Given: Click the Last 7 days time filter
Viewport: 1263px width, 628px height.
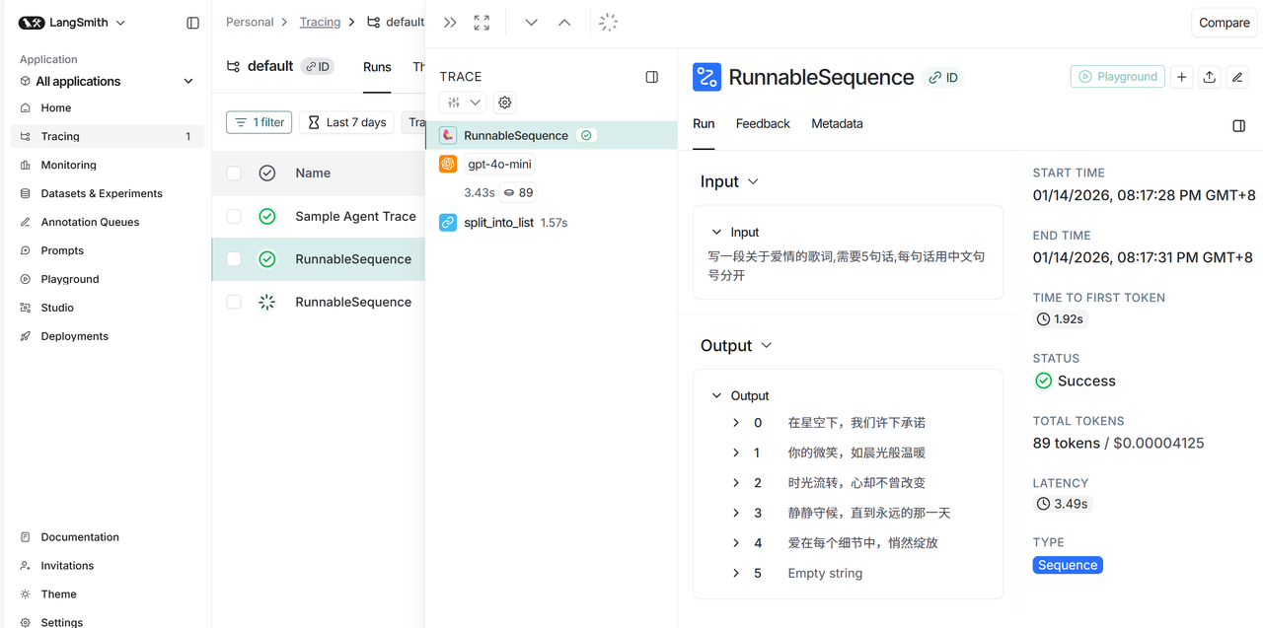Looking at the screenshot, I should coord(346,122).
